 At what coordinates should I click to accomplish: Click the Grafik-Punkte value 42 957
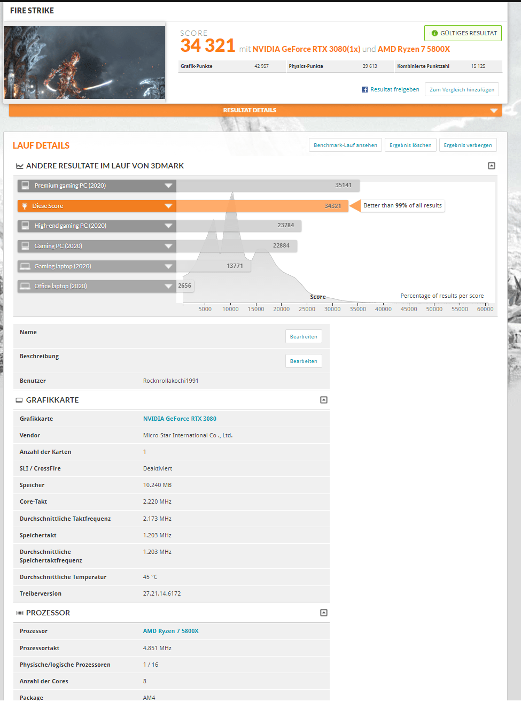click(x=261, y=66)
